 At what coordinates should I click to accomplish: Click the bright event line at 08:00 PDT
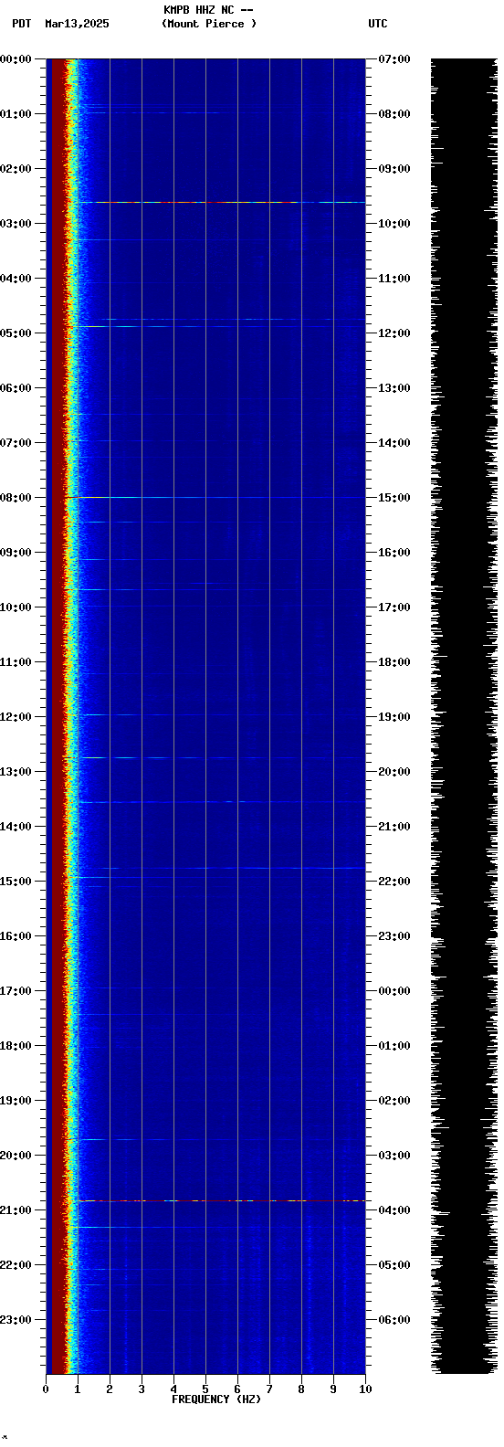tap(216, 498)
